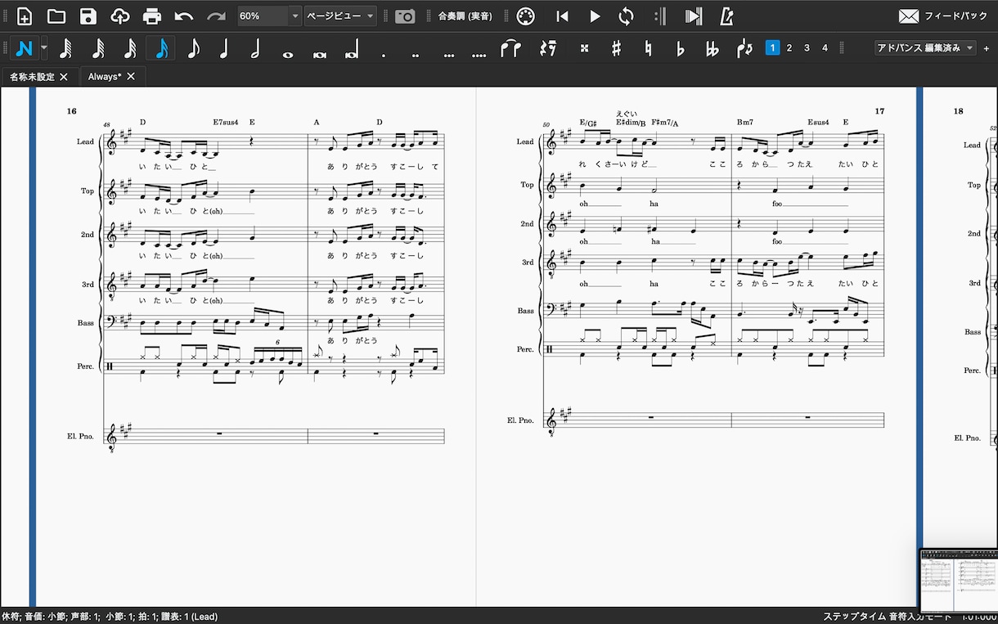Select the whole note duration

pos(287,54)
